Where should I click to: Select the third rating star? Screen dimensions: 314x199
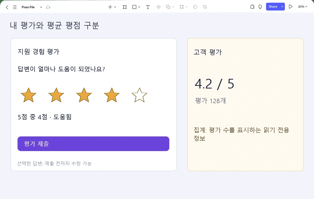pyautogui.click(x=84, y=95)
